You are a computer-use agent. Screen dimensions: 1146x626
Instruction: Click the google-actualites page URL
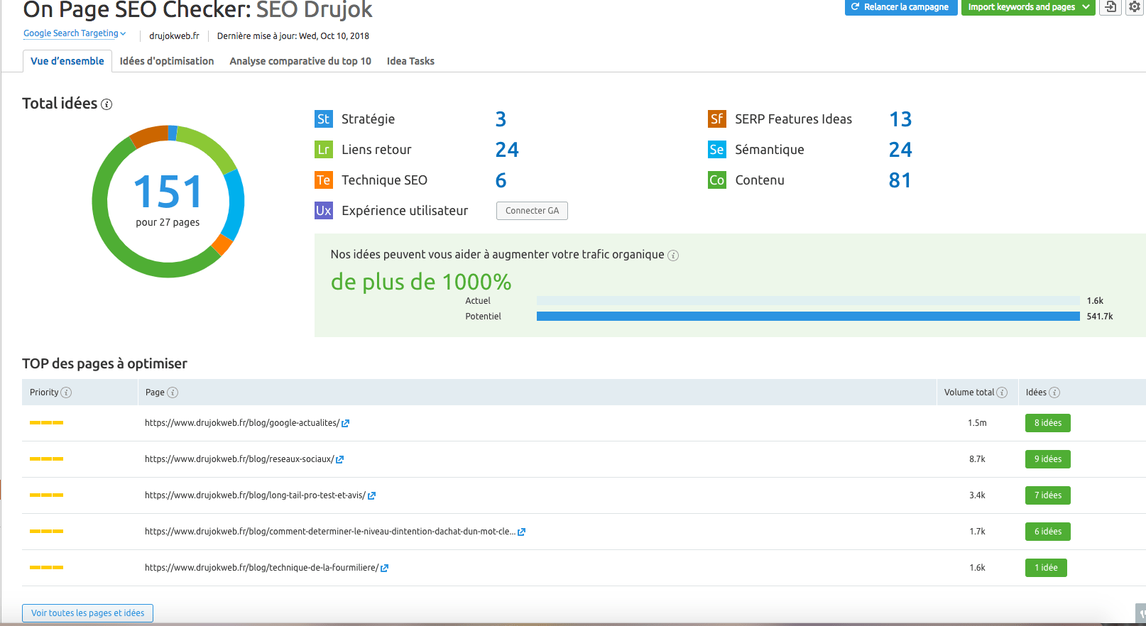pos(242,423)
